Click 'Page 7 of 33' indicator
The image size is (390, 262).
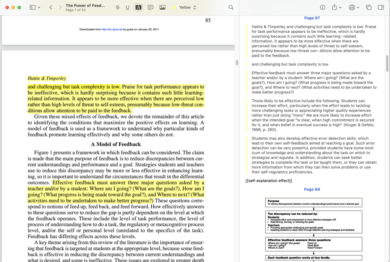pyautogui.click(x=76, y=10)
